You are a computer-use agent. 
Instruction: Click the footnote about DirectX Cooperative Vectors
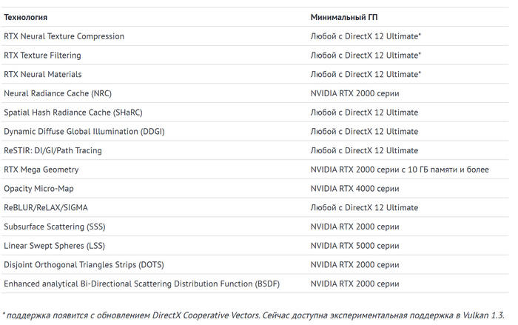point(255,316)
